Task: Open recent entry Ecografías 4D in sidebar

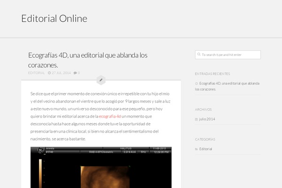Action: (x=227, y=86)
